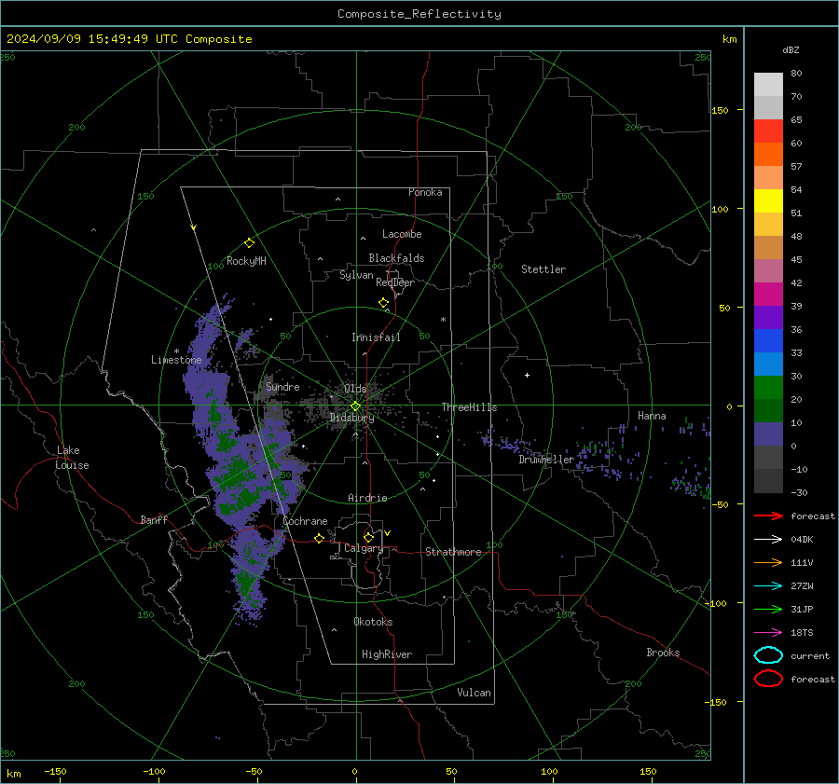Click the Calgary city label
This screenshot has width=839, height=784.
(x=364, y=548)
